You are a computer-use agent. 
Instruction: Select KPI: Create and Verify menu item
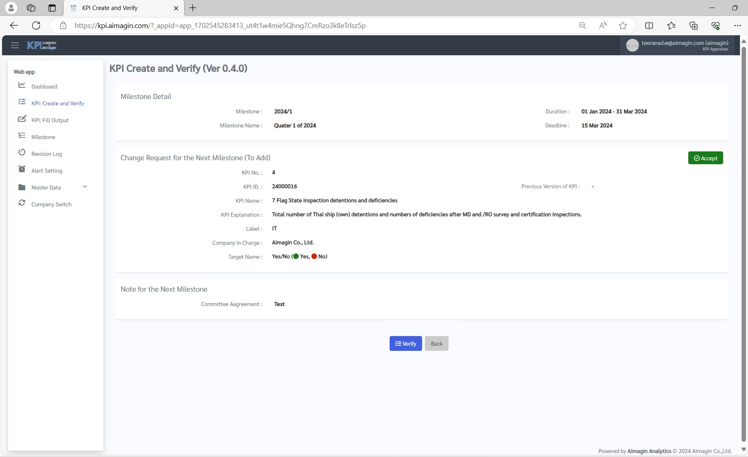click(x=58, y=103)
